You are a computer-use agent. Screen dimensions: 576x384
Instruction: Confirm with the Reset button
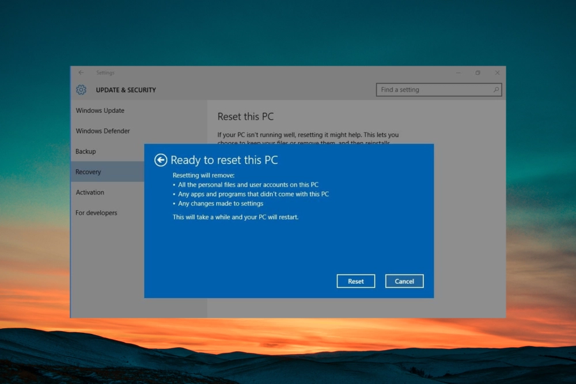[355, 281]
